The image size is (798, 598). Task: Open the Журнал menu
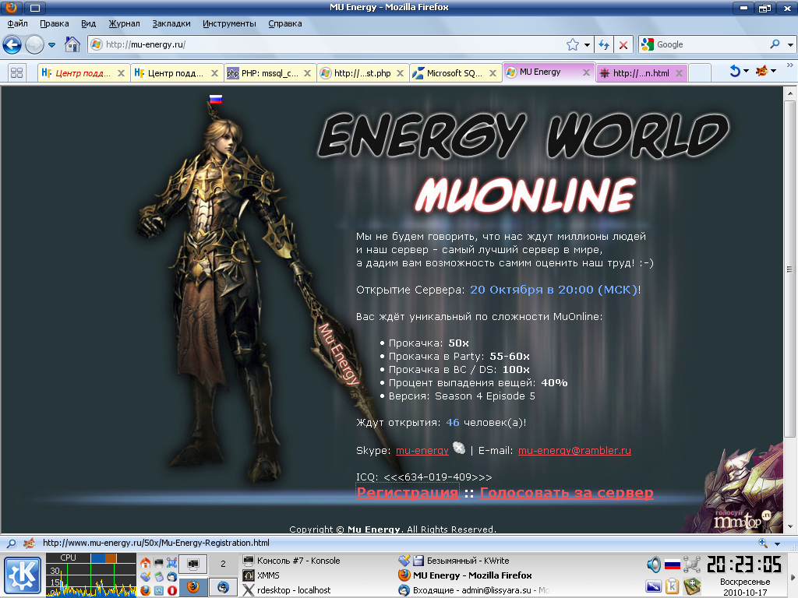(124, 23)
